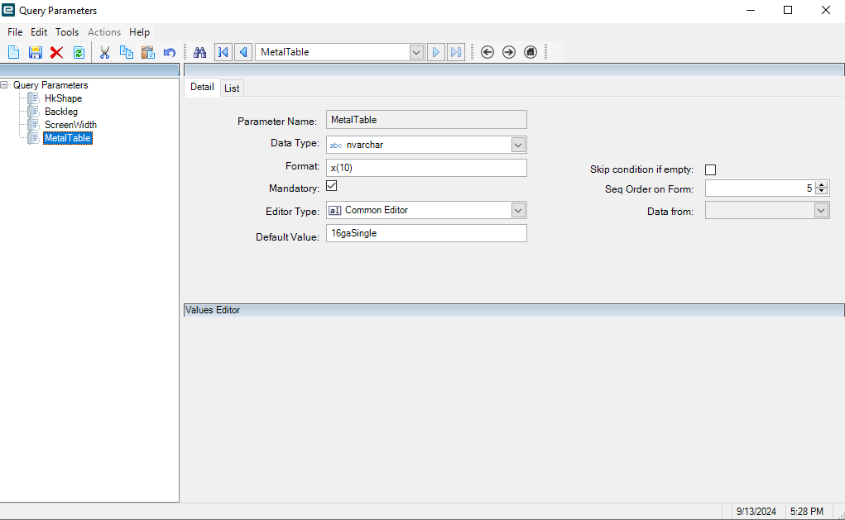Minimize the Query Parameters window
Image resolution: width=845 pixels, height=520 pixels.
[x=751, y=10]
